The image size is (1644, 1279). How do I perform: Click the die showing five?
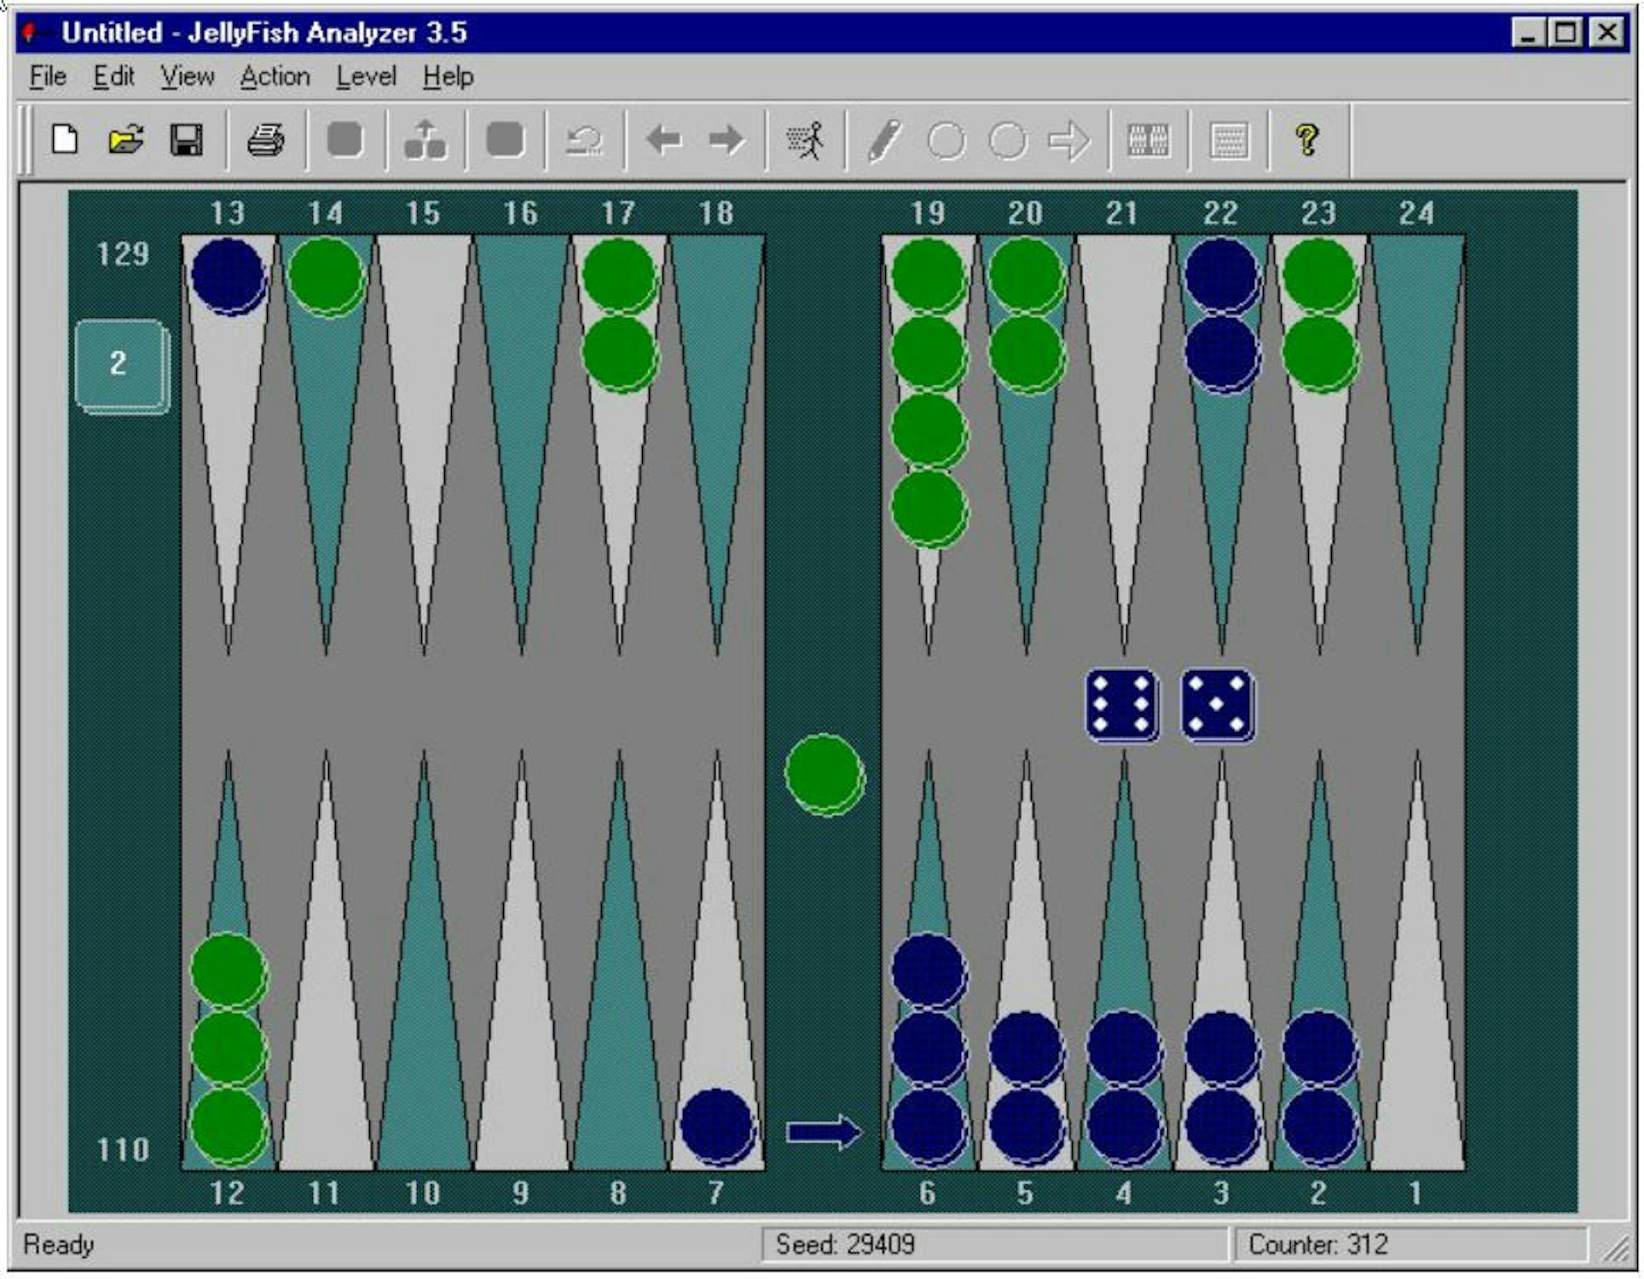1217,704
